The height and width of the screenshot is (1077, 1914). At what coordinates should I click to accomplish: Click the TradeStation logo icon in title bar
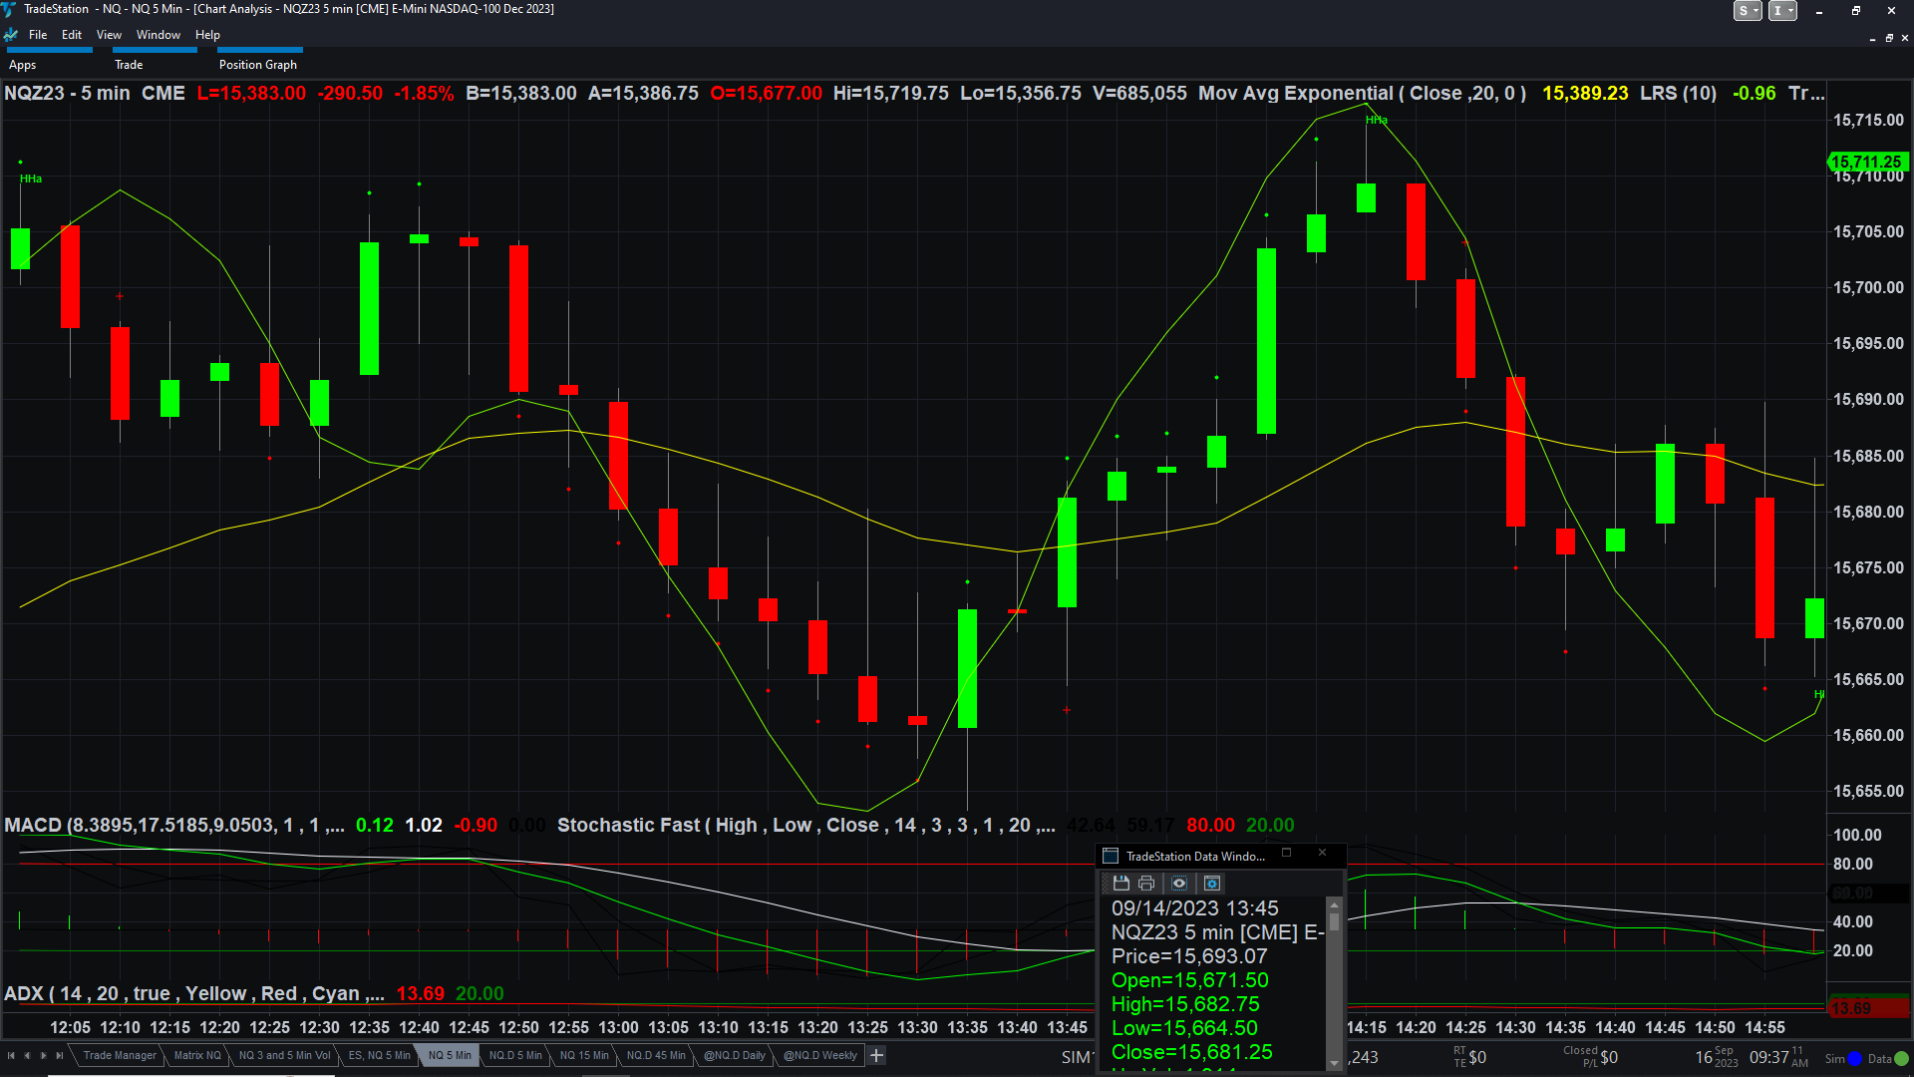(9, 9)
